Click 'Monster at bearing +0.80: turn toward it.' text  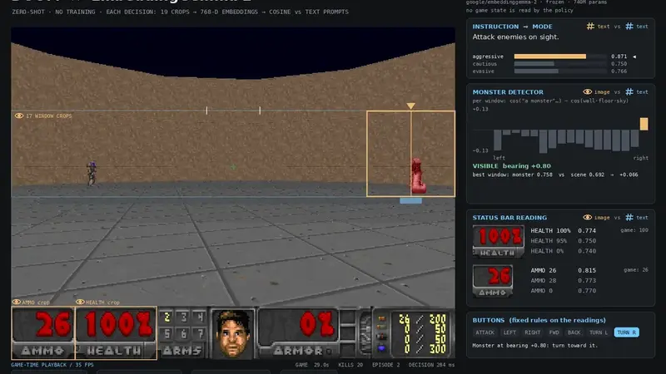pyautogui.click(x=534, y=345)
